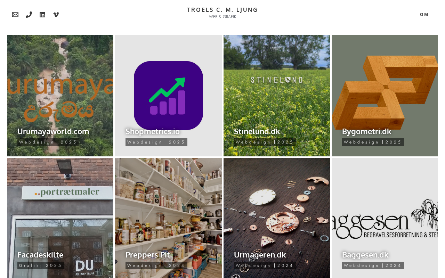Click the Grafik 2025 tag under Facadeskilte
Viewport: 445px width, 278px height.
pyautogui.click(x=41, y=265)
